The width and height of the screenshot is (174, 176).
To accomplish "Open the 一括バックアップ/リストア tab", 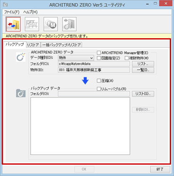I will (x=62, y=45).
